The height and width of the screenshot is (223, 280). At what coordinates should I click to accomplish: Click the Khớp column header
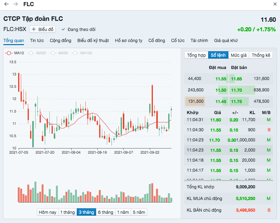192,113
